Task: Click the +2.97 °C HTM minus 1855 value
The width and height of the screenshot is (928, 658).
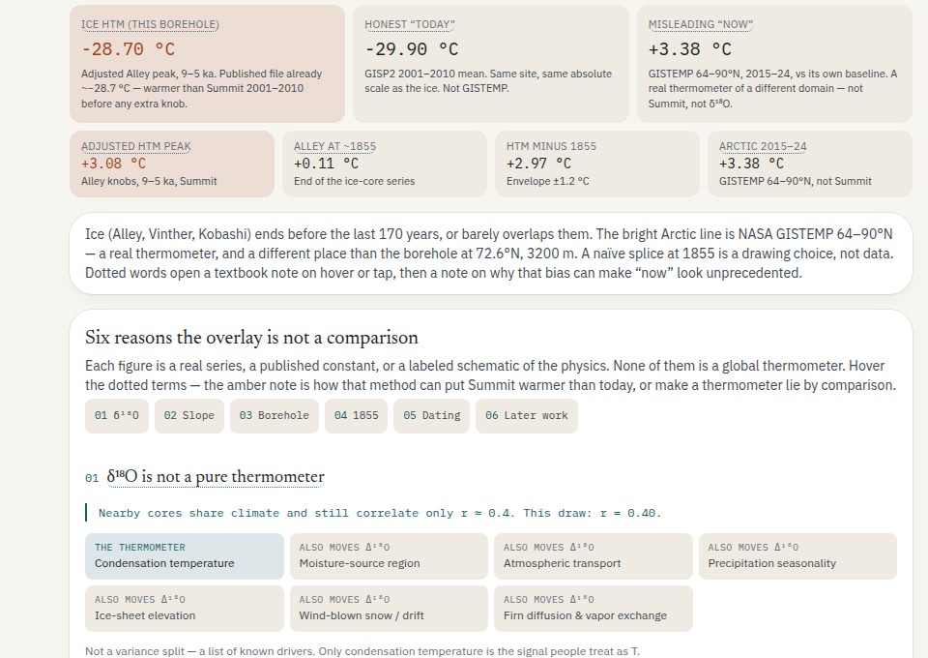Action: [538, 164]
